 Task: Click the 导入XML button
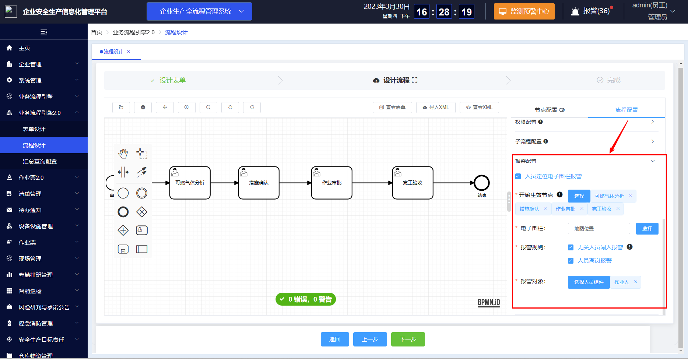(x=436, y=107)
